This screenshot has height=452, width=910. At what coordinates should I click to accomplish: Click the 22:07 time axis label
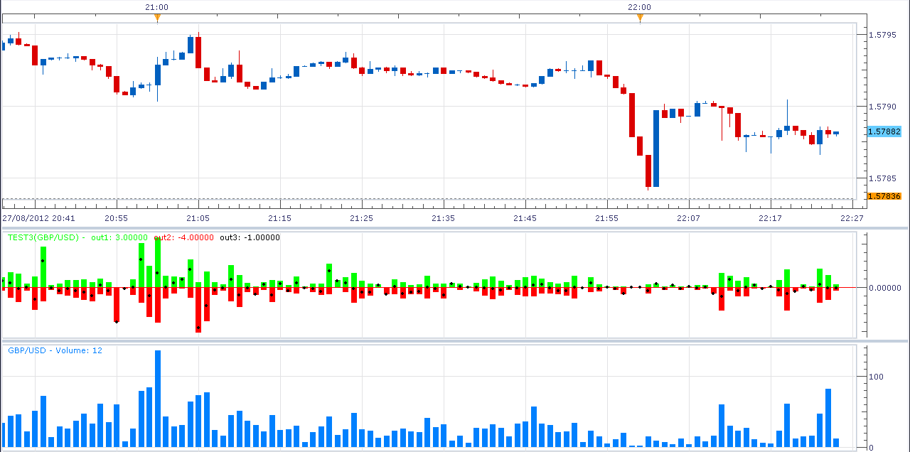689,218
